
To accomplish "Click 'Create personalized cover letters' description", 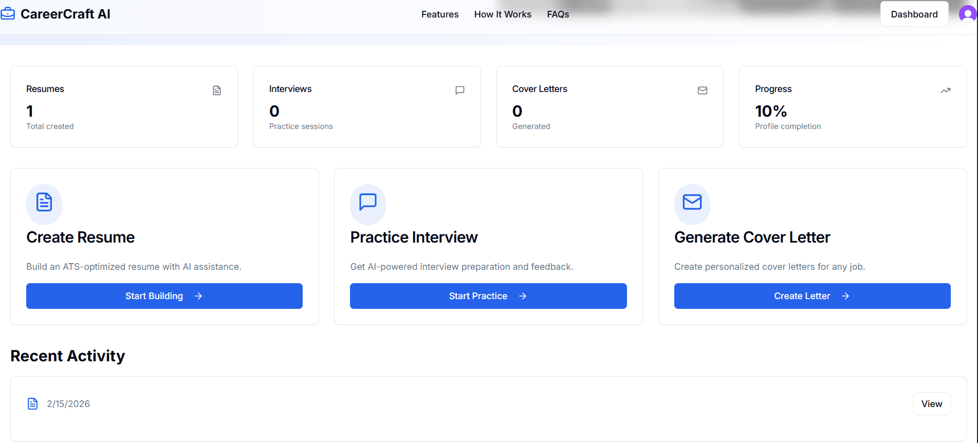I will click(769, 267).
